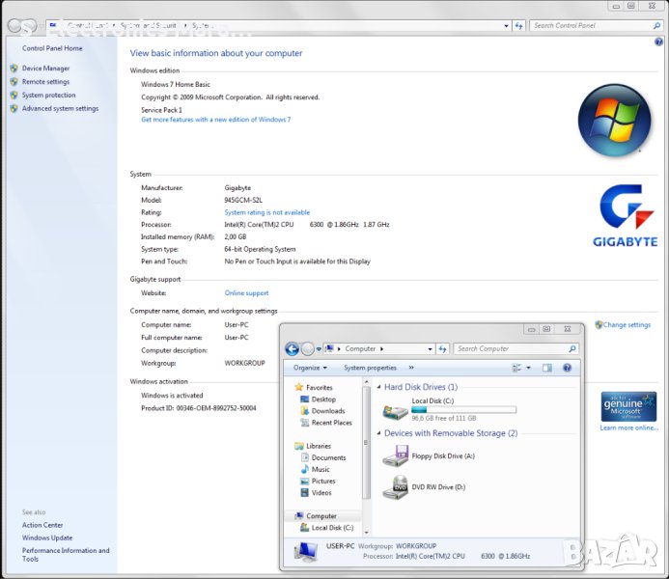Collapse the Hard Disk Drives group
The height and width of the screenshot is (579, 669).
(379, 387)
